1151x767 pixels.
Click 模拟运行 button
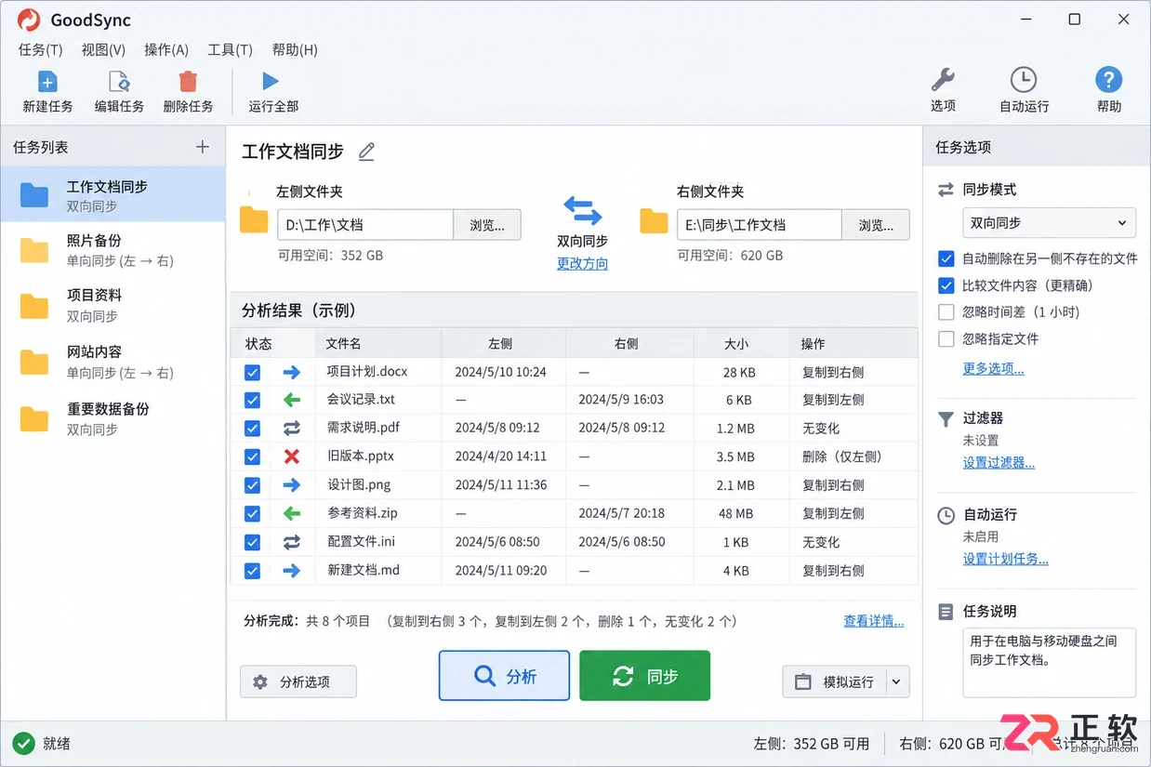click(x=835, y=681)
